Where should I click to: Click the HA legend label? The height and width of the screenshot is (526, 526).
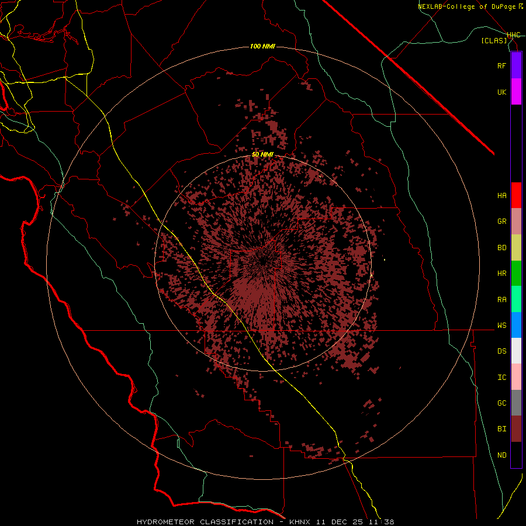[501, 195]
